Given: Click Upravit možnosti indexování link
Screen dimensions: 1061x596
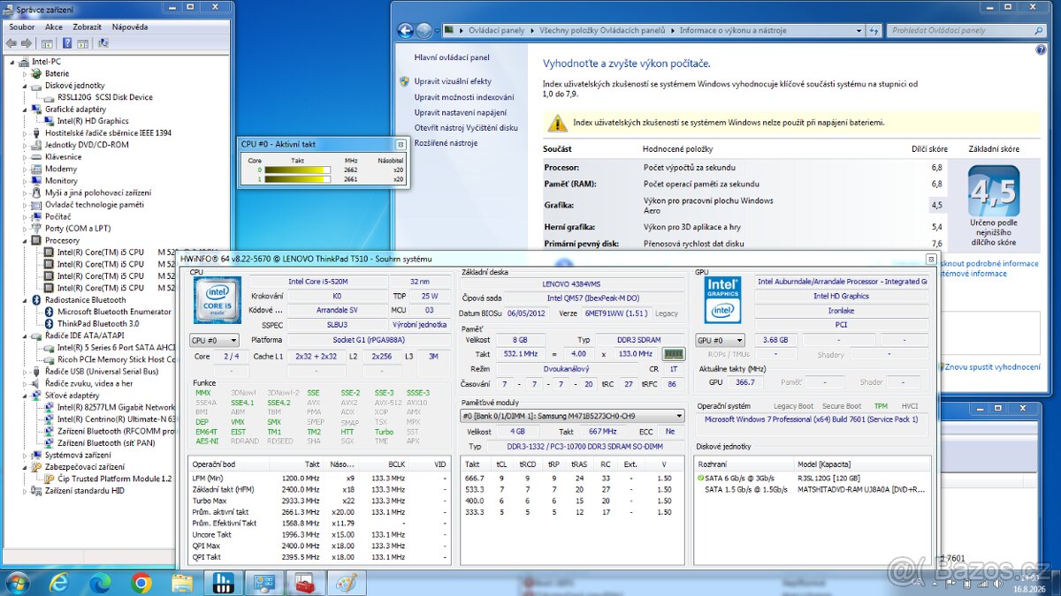Looking at the screenshot, I should tap(464, 97).
